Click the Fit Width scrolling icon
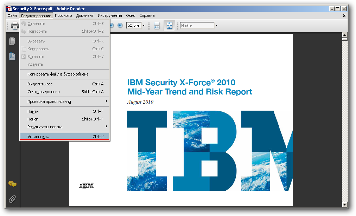Image resolution: width=356 pixels, height=216 pixels. pyautogui.click(x=157, y=25)
